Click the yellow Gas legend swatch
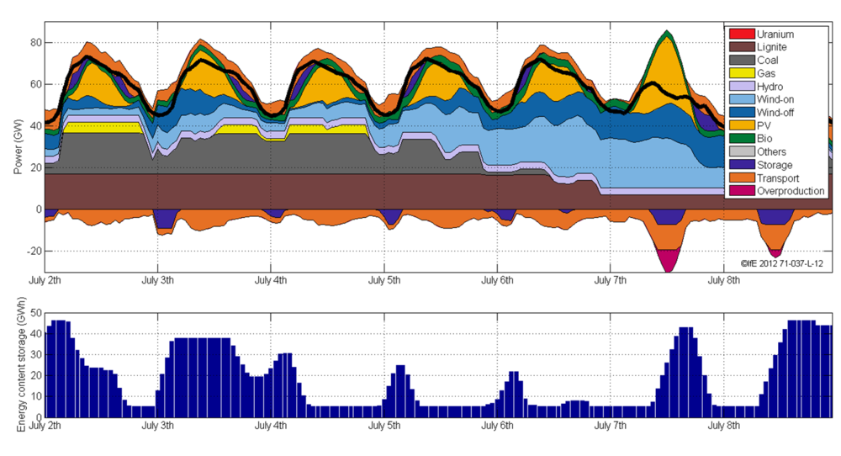 pos(742,73)
